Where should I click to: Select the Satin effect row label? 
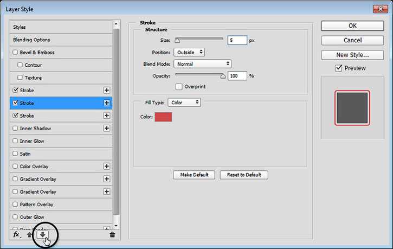point(25,154)
